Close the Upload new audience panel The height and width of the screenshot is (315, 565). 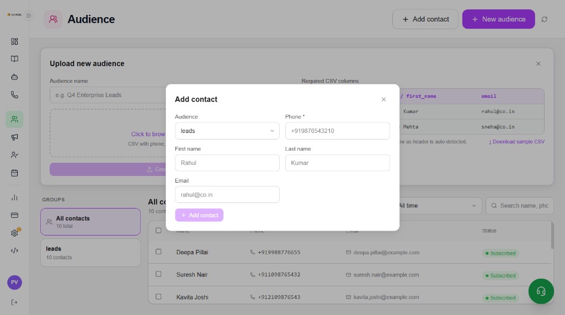(x=539, y=64)
